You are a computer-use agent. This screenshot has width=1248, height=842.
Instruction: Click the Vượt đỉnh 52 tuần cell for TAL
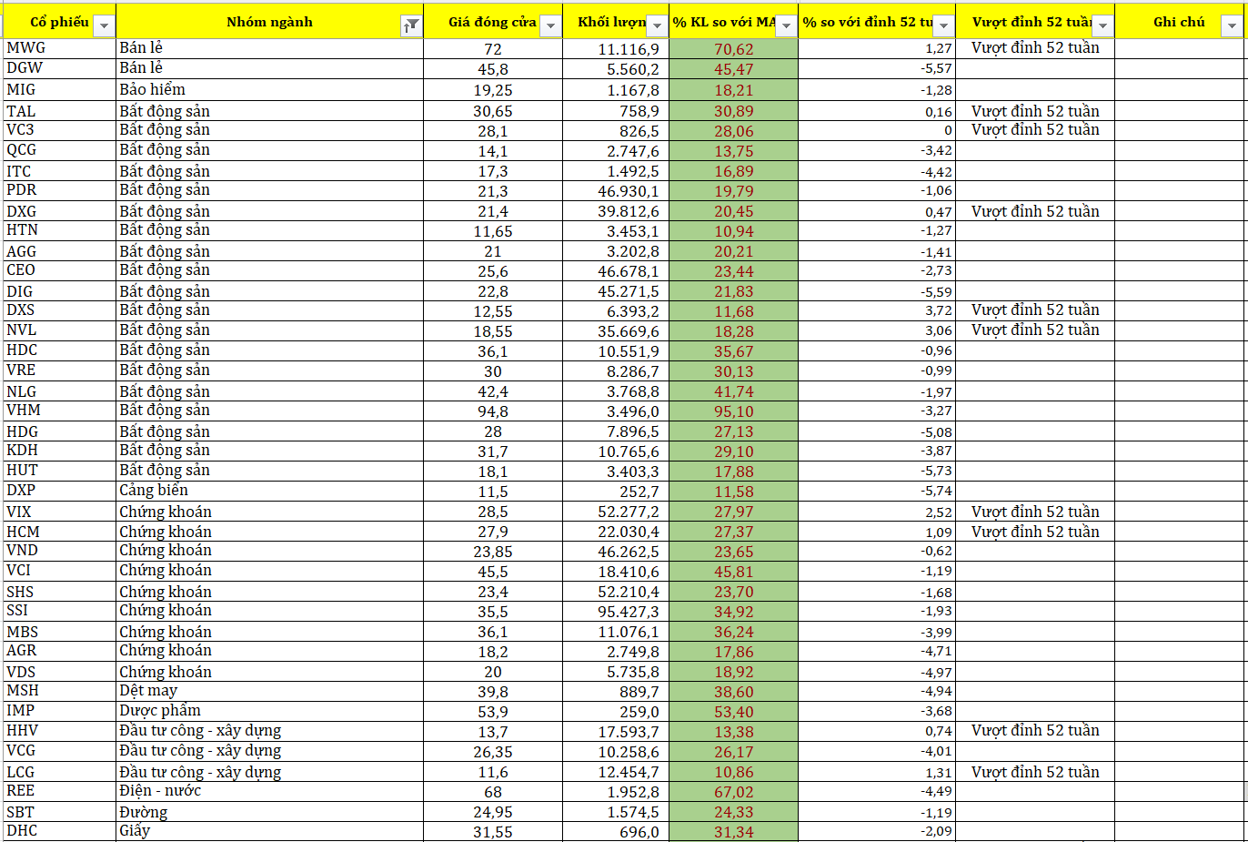coord(1035,111)
